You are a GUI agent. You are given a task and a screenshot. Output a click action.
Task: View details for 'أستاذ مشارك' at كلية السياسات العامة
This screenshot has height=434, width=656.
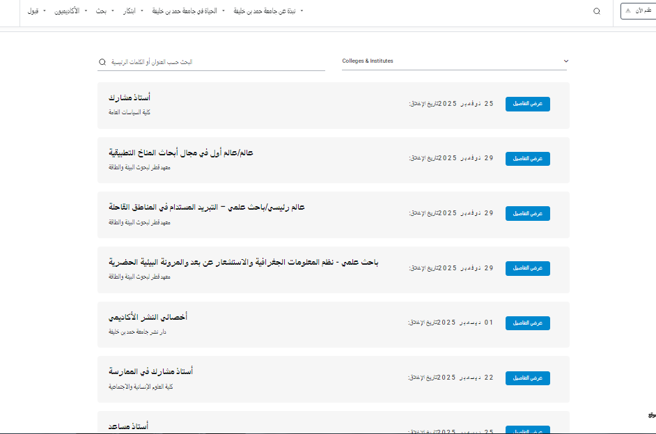coord(527,104)
